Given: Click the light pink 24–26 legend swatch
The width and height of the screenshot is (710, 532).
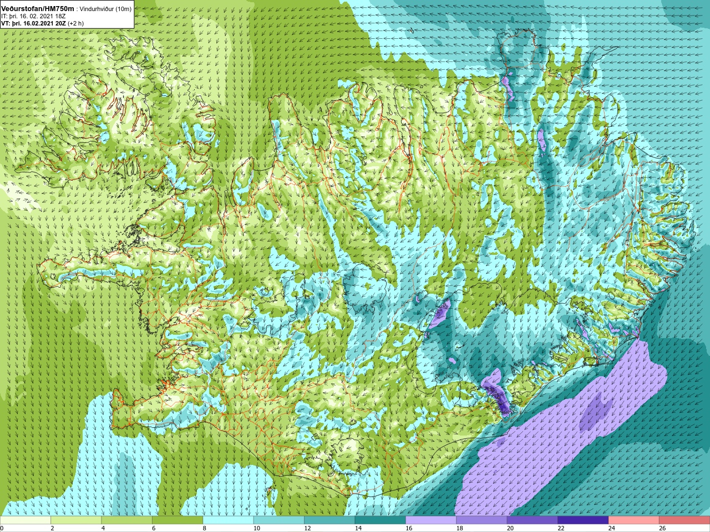Looking at the screenshot, I should click(633, 520).
